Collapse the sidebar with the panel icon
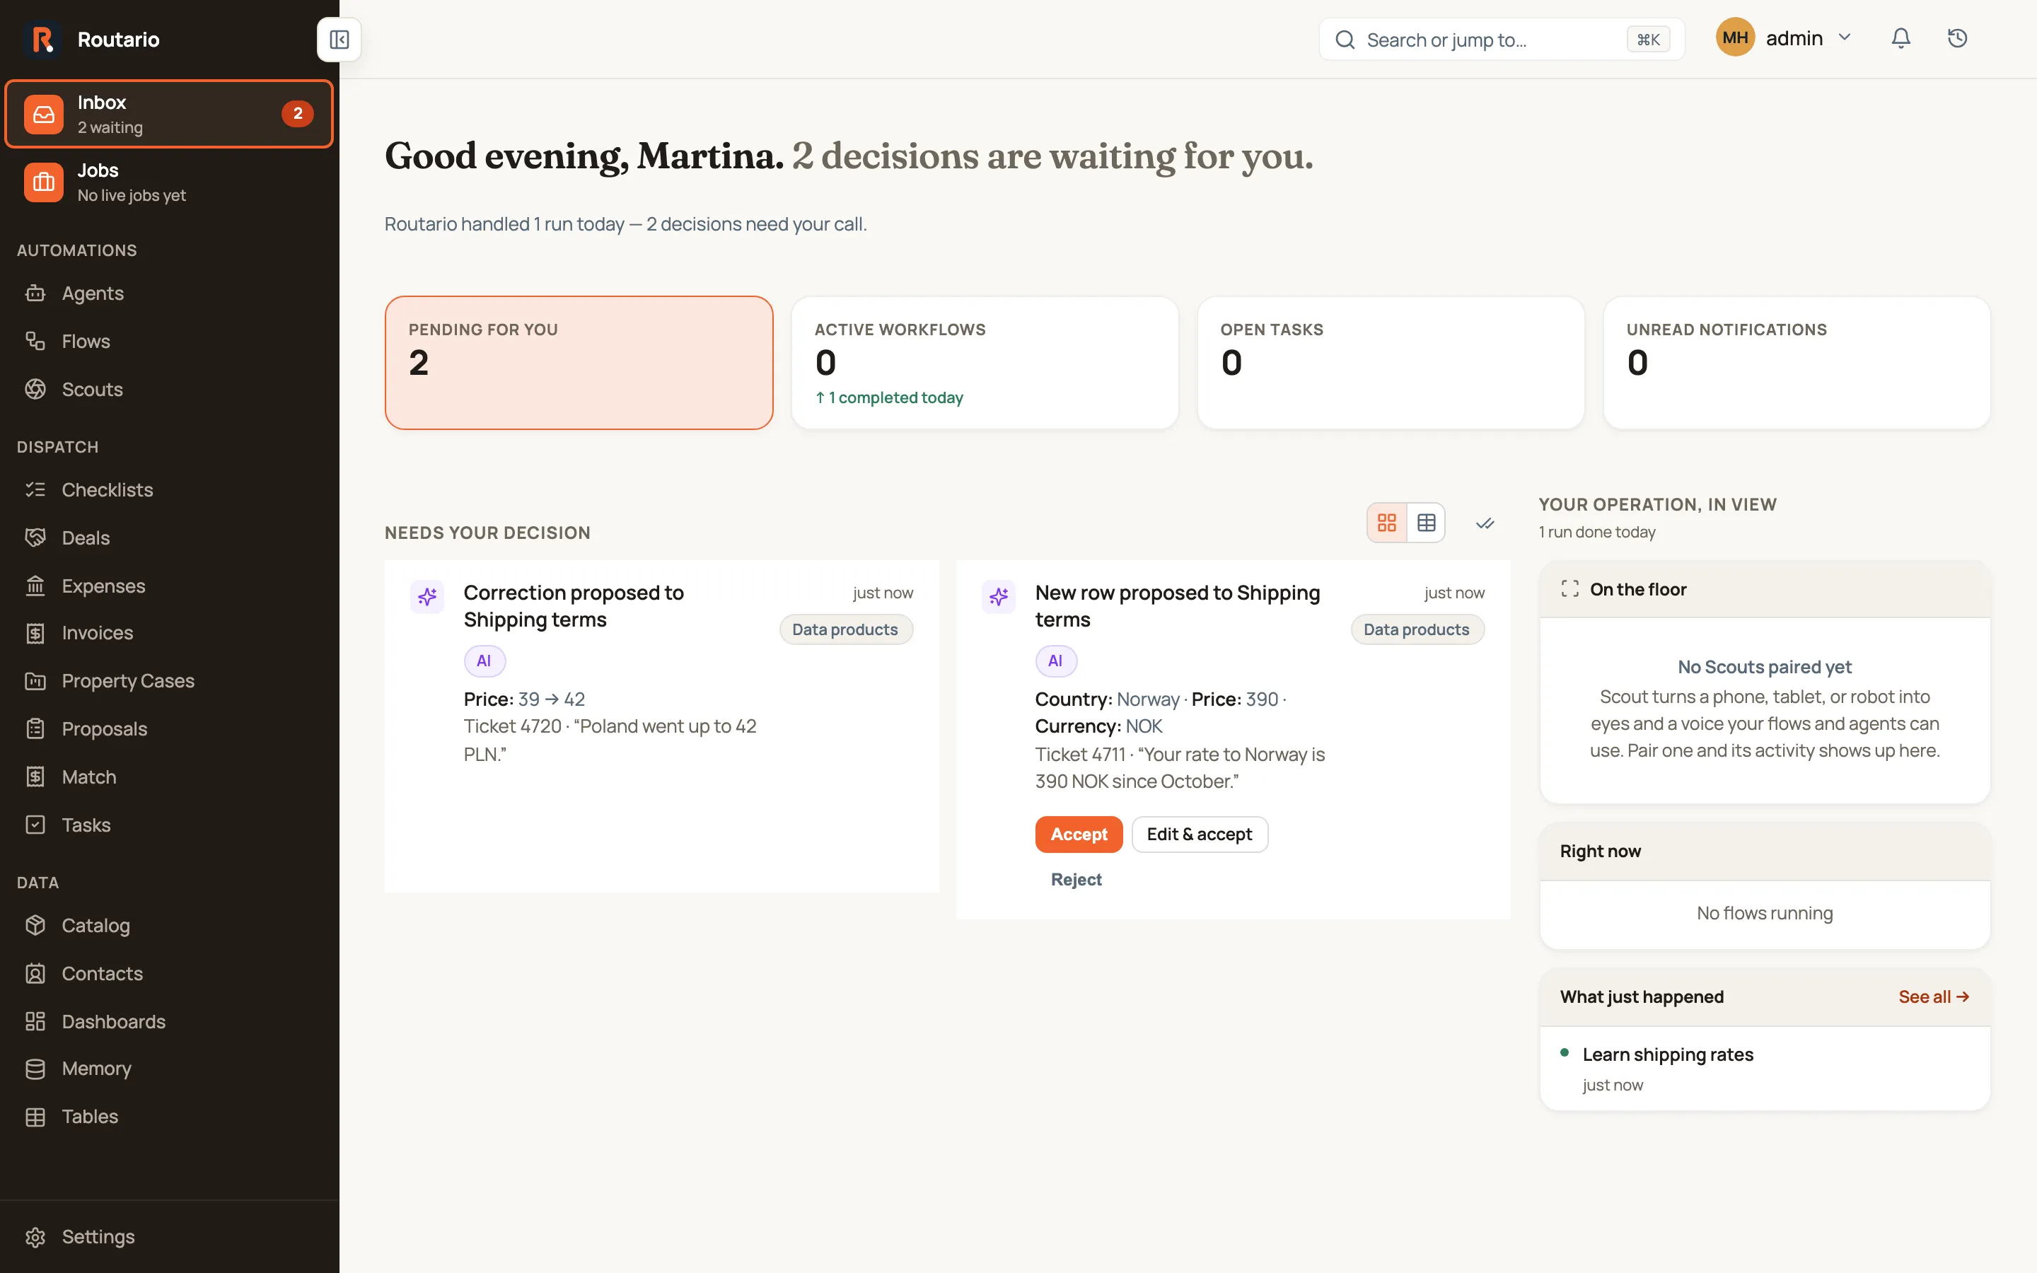This screenshot has width=2037, height=1273. 339,40
